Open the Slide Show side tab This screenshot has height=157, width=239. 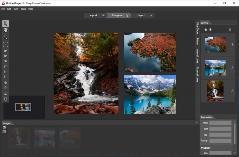pos(198,28)
